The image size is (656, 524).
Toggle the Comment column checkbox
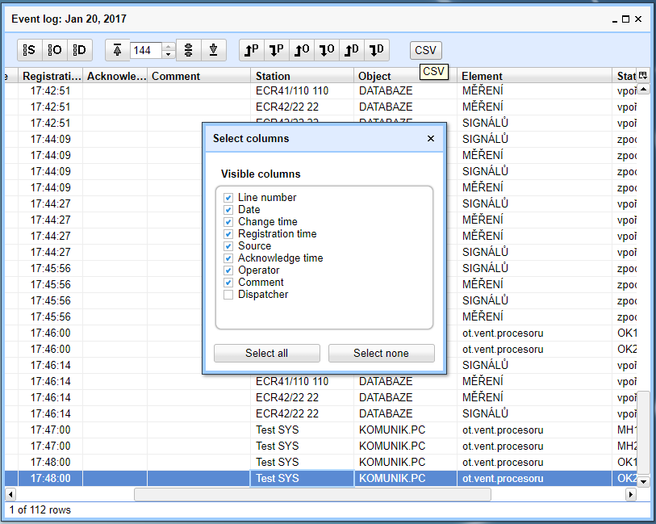228,283
